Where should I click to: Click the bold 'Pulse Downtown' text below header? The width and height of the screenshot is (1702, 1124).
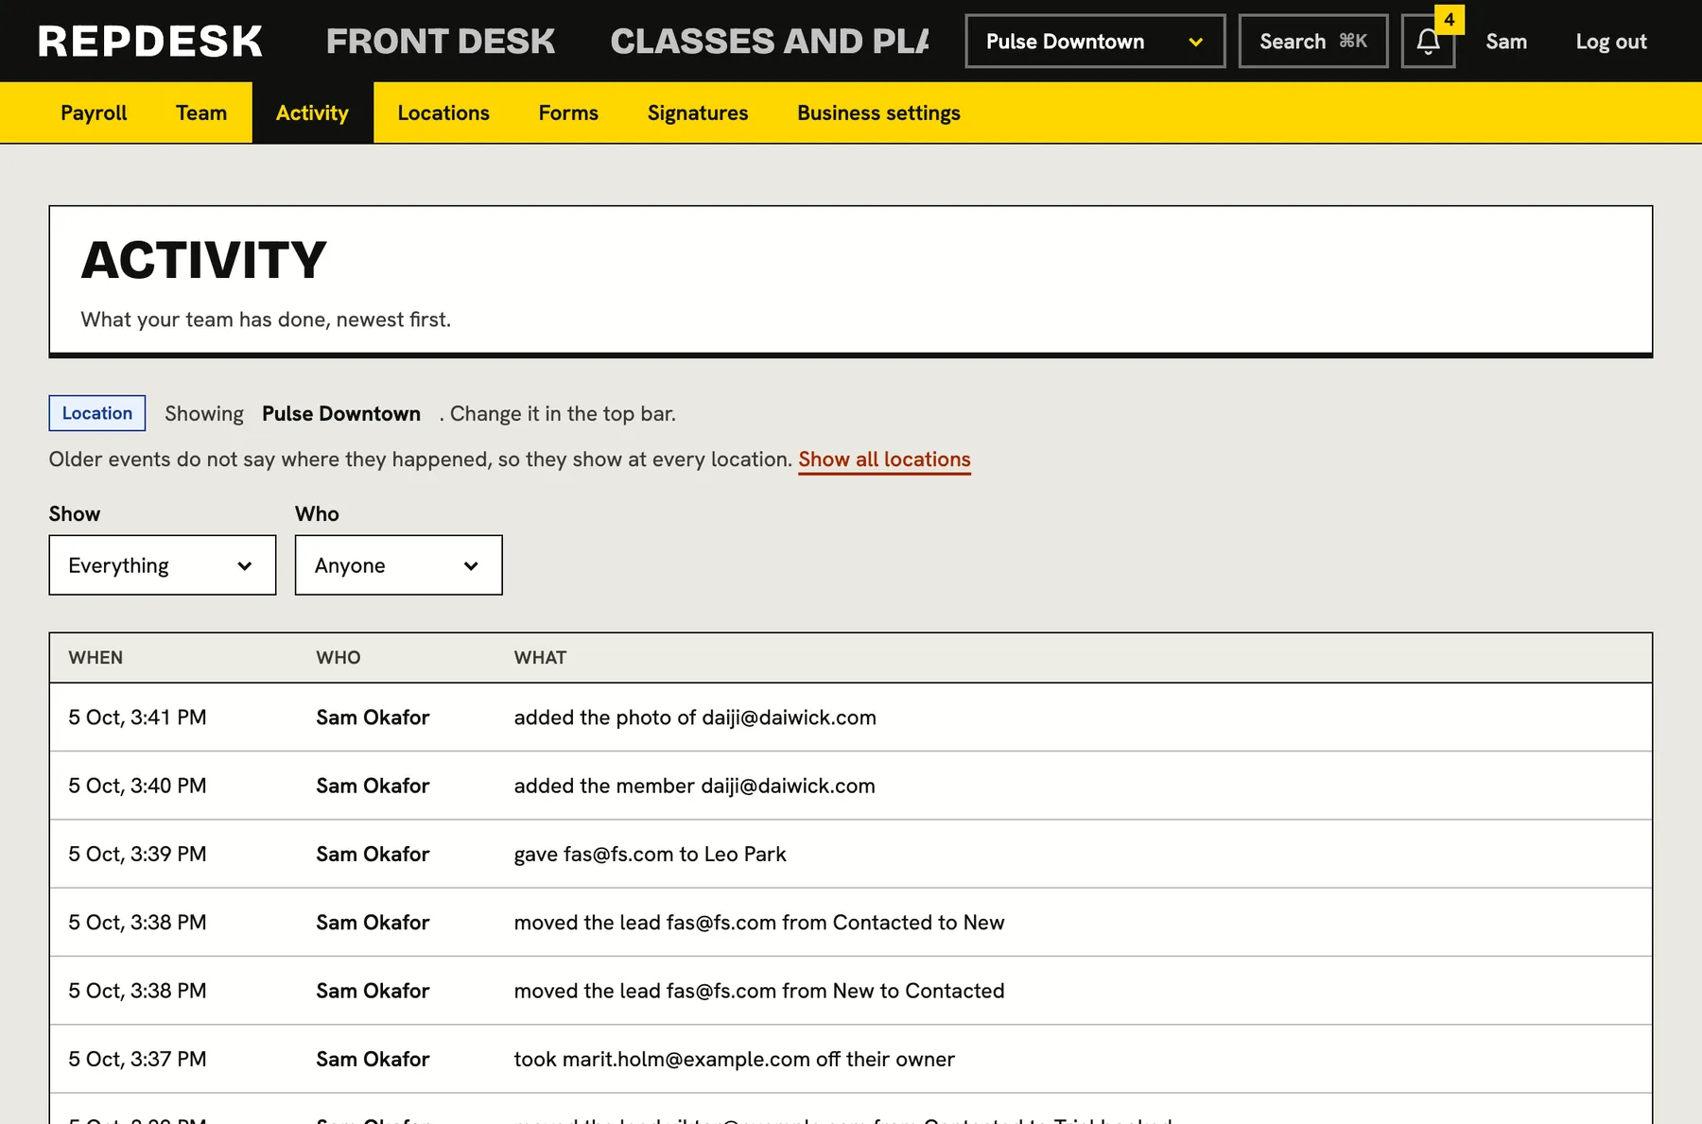click(x=341, y=414)
